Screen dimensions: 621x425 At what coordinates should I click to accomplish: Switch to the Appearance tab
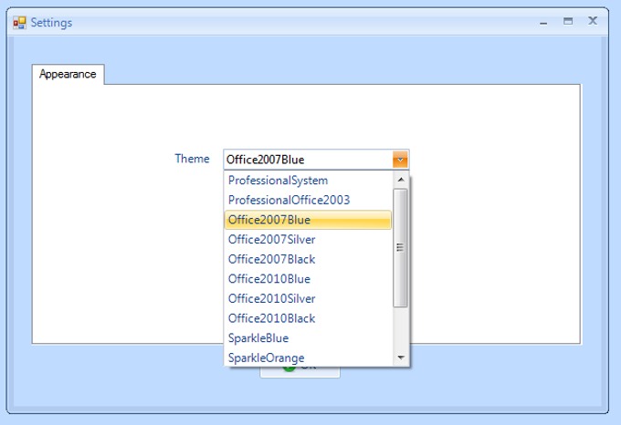(x=68, y=74)
